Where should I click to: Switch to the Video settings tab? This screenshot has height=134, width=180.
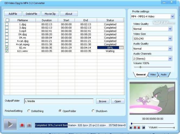coord(153,75)
